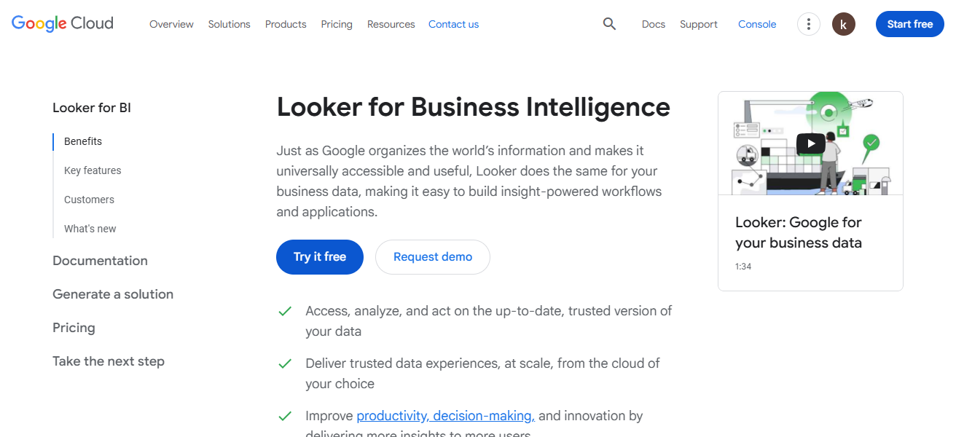The image size is (956, 437).
Task: Open the Products menu
Action: (x=285, y=24)
